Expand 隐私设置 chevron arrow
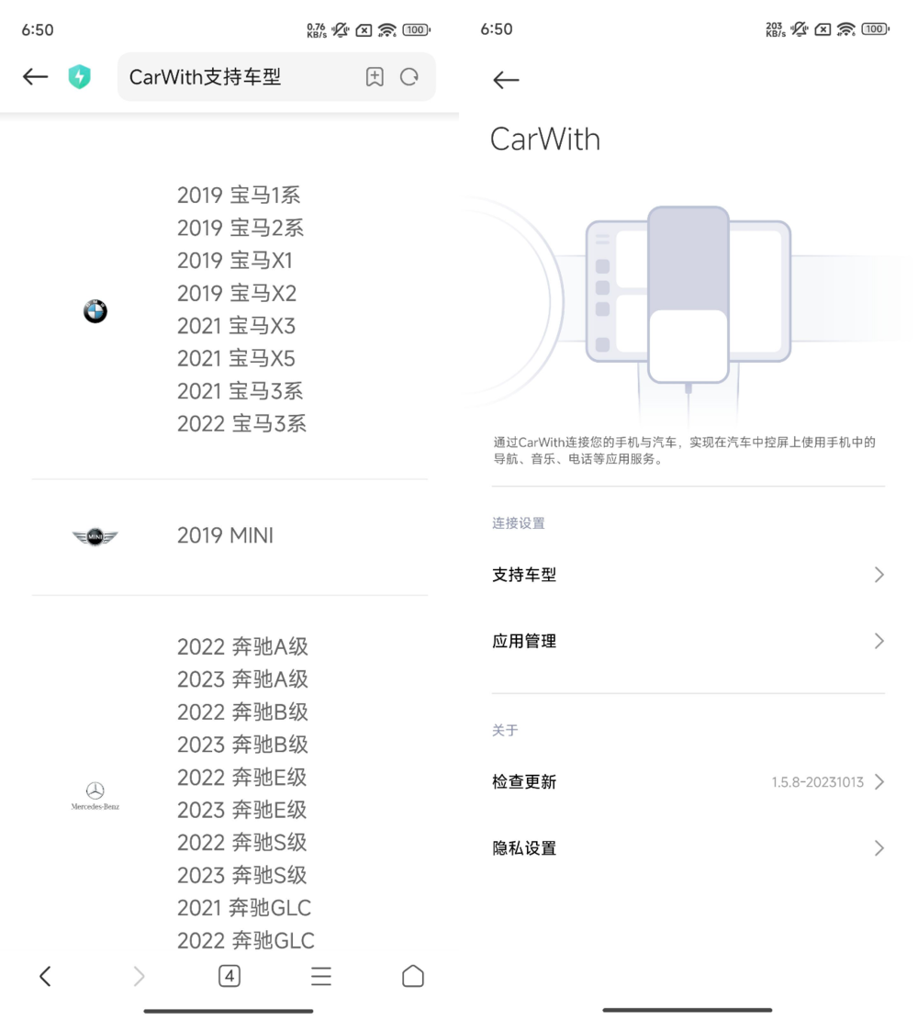The height and width of the screenshot is (1020, 918). pos(879,848)
